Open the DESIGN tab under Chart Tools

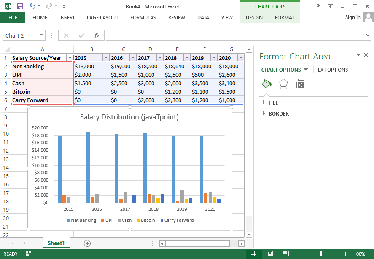pyautogui.click(x=254, y=18)
